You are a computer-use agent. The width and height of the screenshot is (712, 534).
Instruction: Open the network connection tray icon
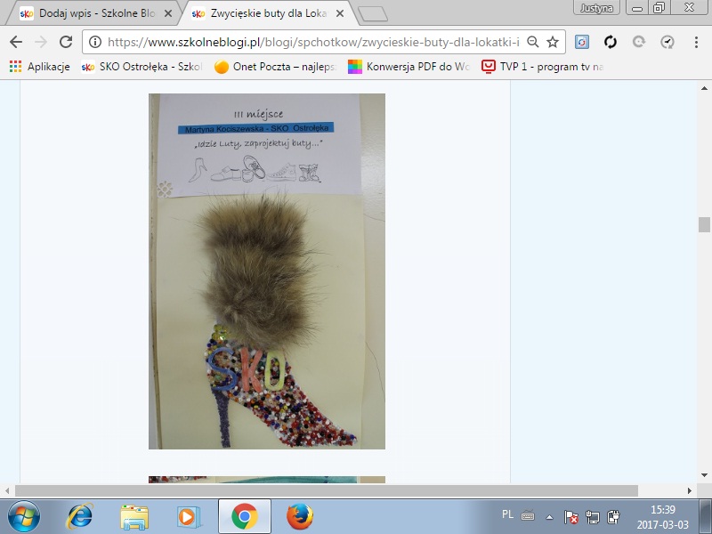click(x=592, y=517)
